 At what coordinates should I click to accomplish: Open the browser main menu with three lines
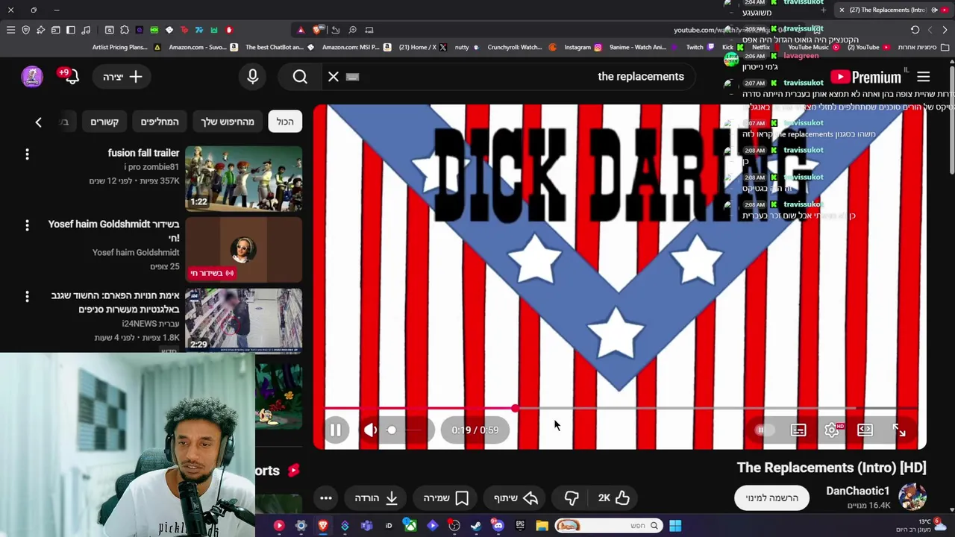click(x=10, y=30)
